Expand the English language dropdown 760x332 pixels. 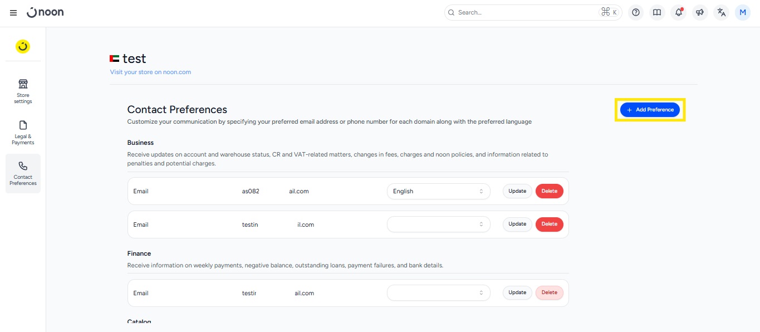click(x=438, y=191)
